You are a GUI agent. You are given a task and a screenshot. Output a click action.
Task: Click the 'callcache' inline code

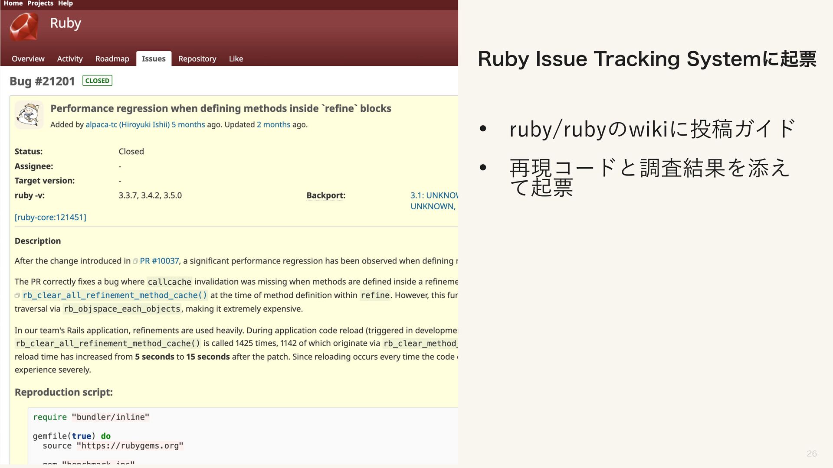coord(169,282)
